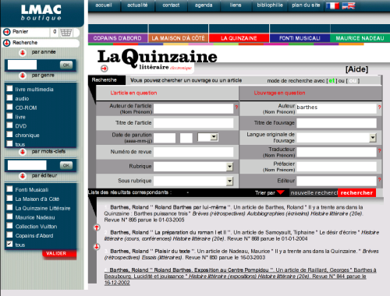Click the red down arrow beside par éditeur
The width and height of the screenshot is (390, 296).
(23, 176)
